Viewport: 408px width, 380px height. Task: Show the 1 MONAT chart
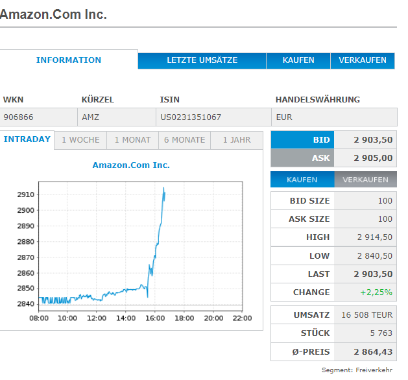pyautogui.click(x=132, y=140)
